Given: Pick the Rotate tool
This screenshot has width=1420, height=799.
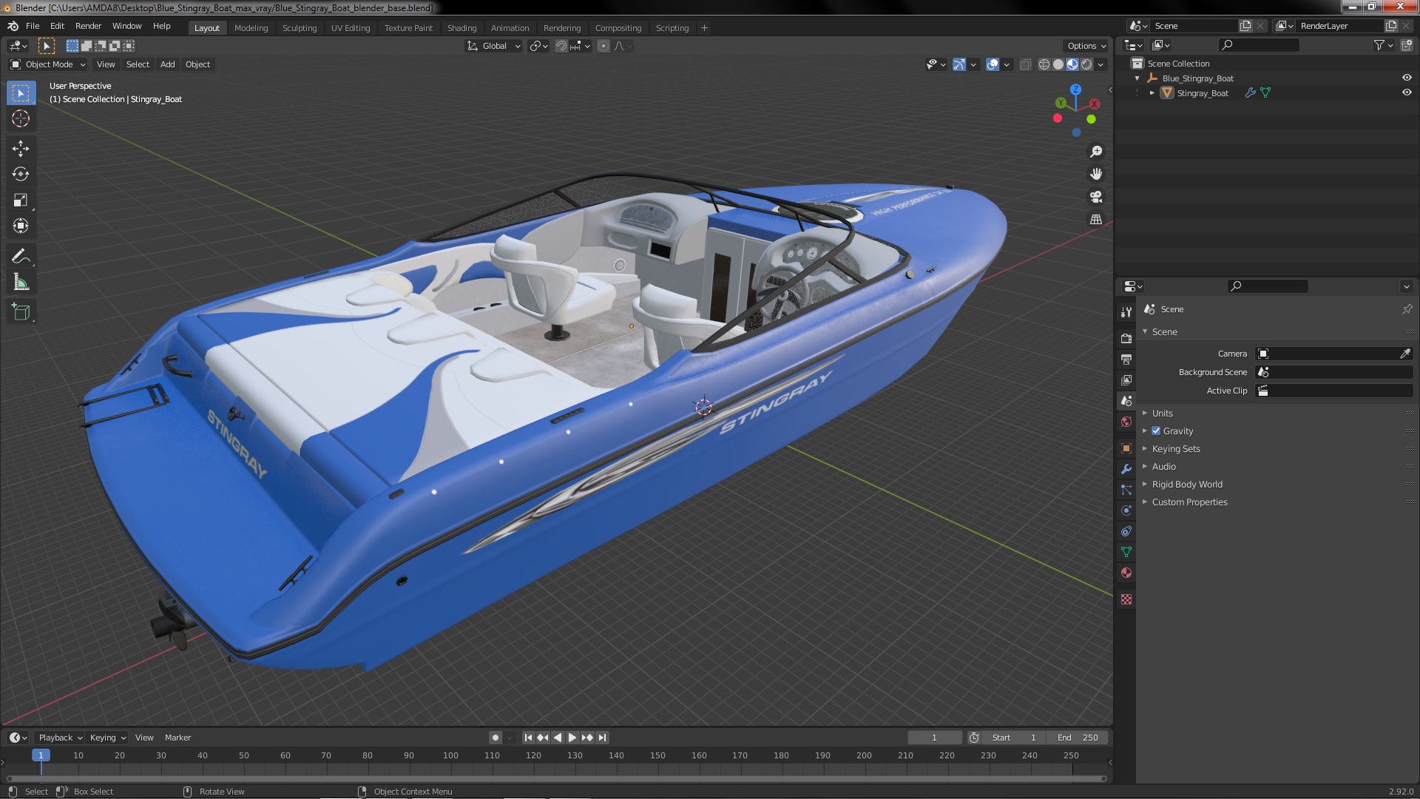Looking at the screenshot, I should point(21,175).
